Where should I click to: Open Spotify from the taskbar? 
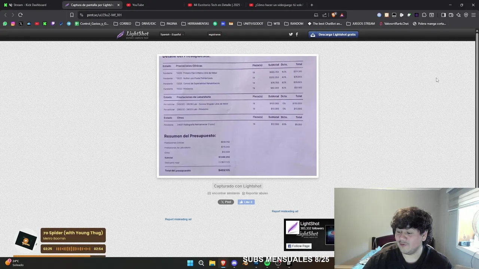coord(267,263)
